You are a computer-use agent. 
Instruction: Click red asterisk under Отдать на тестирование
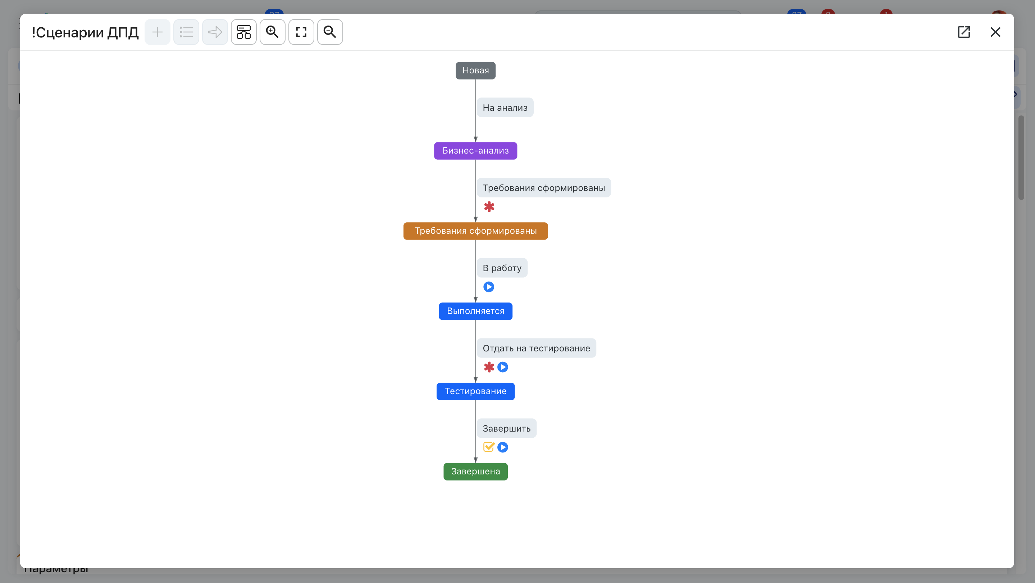489,367
